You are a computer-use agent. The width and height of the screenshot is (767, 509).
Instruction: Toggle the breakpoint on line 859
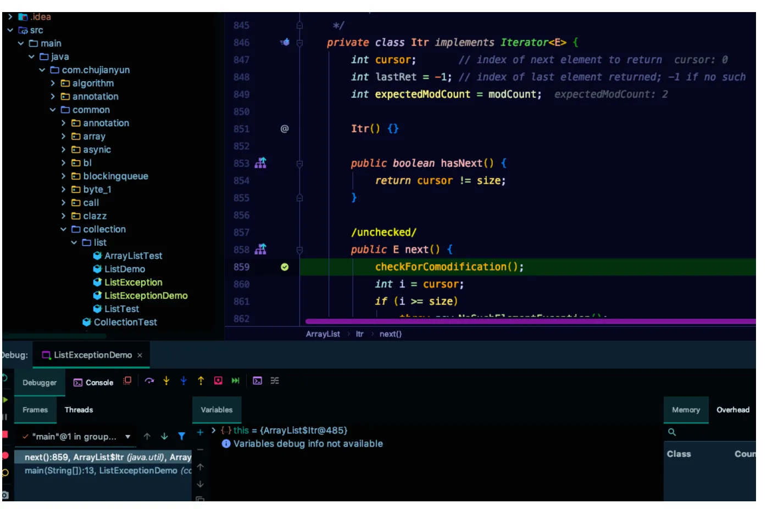[285, 267]
